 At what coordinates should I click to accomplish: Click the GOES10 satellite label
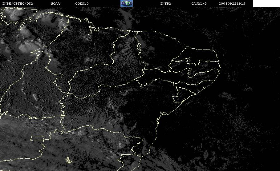(82, 4)
